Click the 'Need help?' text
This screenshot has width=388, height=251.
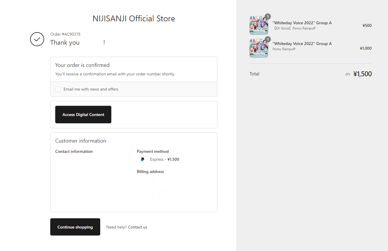pyautogui.click(x=117, y=227)
